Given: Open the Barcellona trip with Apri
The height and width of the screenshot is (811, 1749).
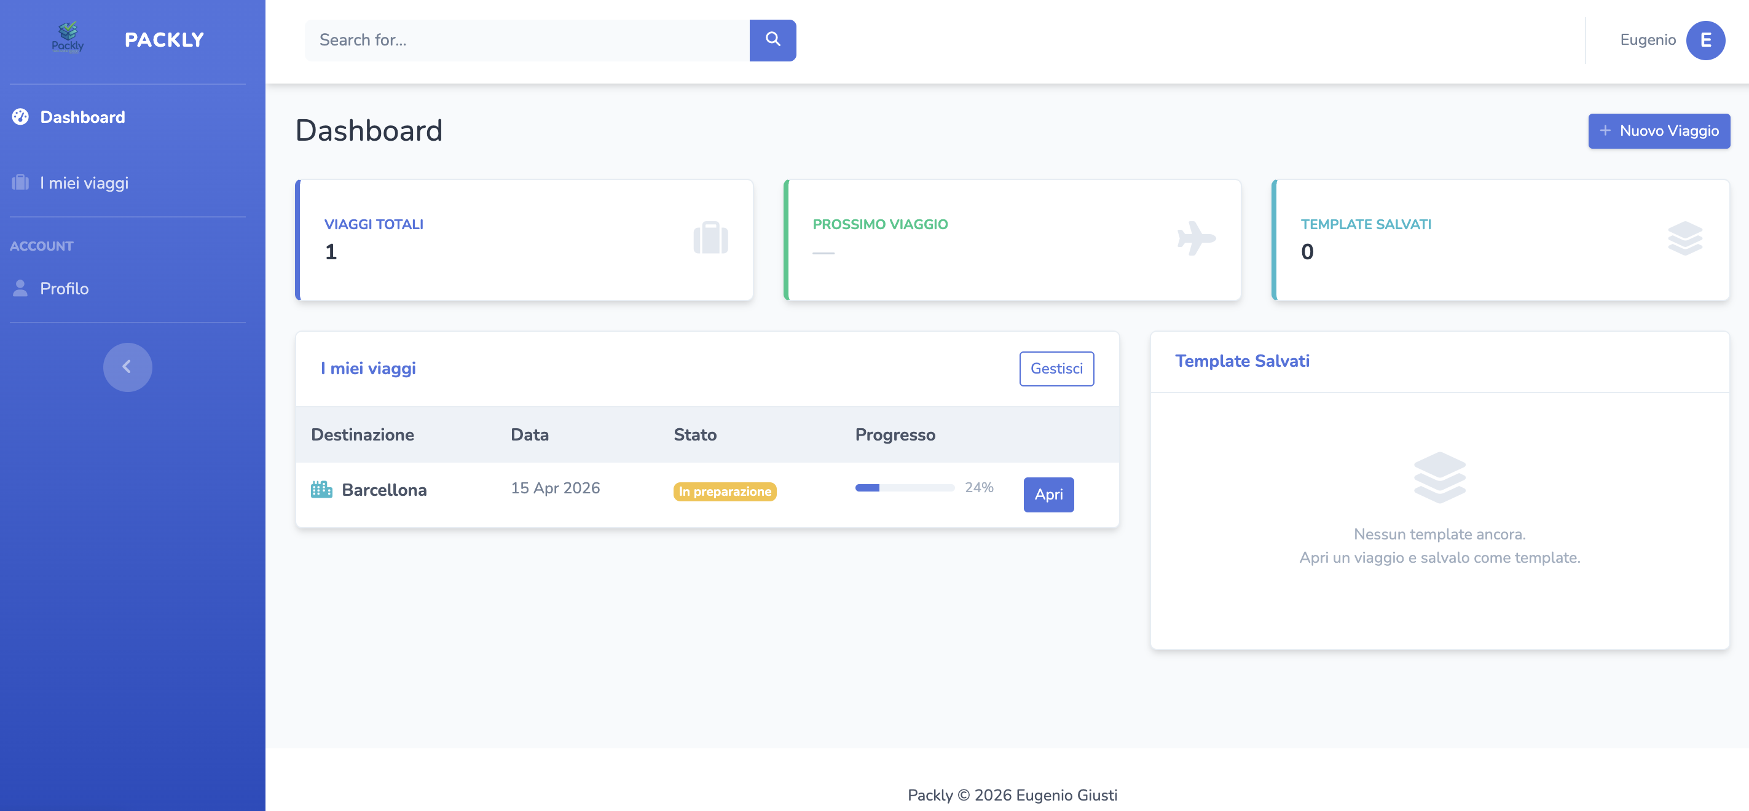Looking at the screenshot, I should pyautogui.click(x=1048, y=495).
